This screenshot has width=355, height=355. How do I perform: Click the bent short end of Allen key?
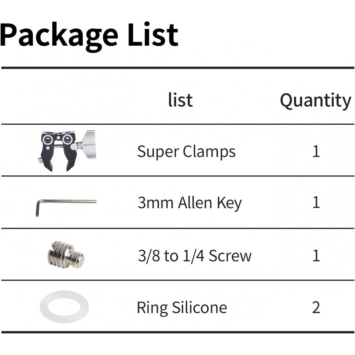38,209
